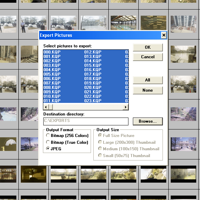
Task: Open the dim interior with railing thumbnail
Action: (x=33, y=174)
